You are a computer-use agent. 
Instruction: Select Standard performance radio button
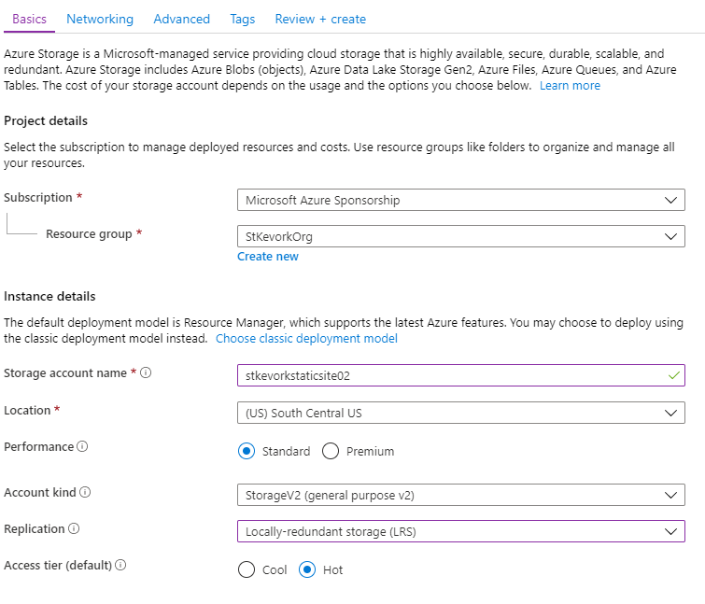247,451
